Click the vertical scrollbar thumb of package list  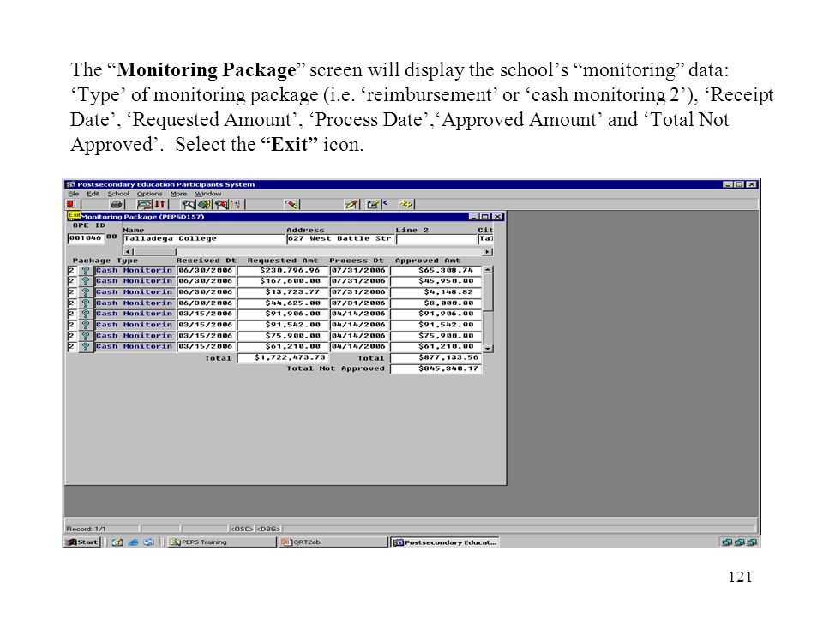tap(488, 292)
